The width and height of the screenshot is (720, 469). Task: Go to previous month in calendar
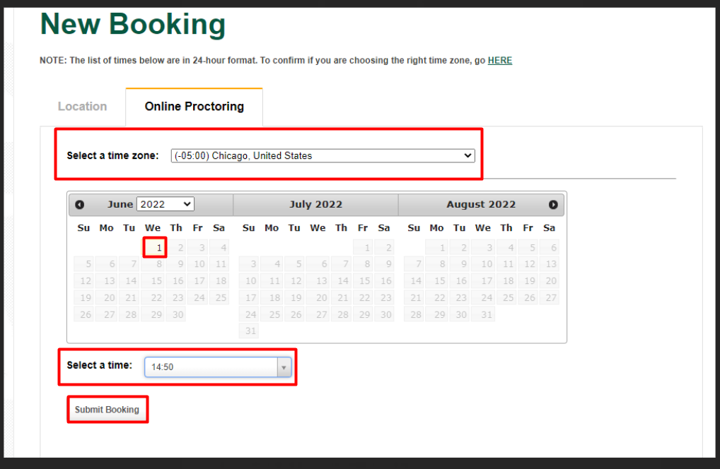click(x=79, y=204)
